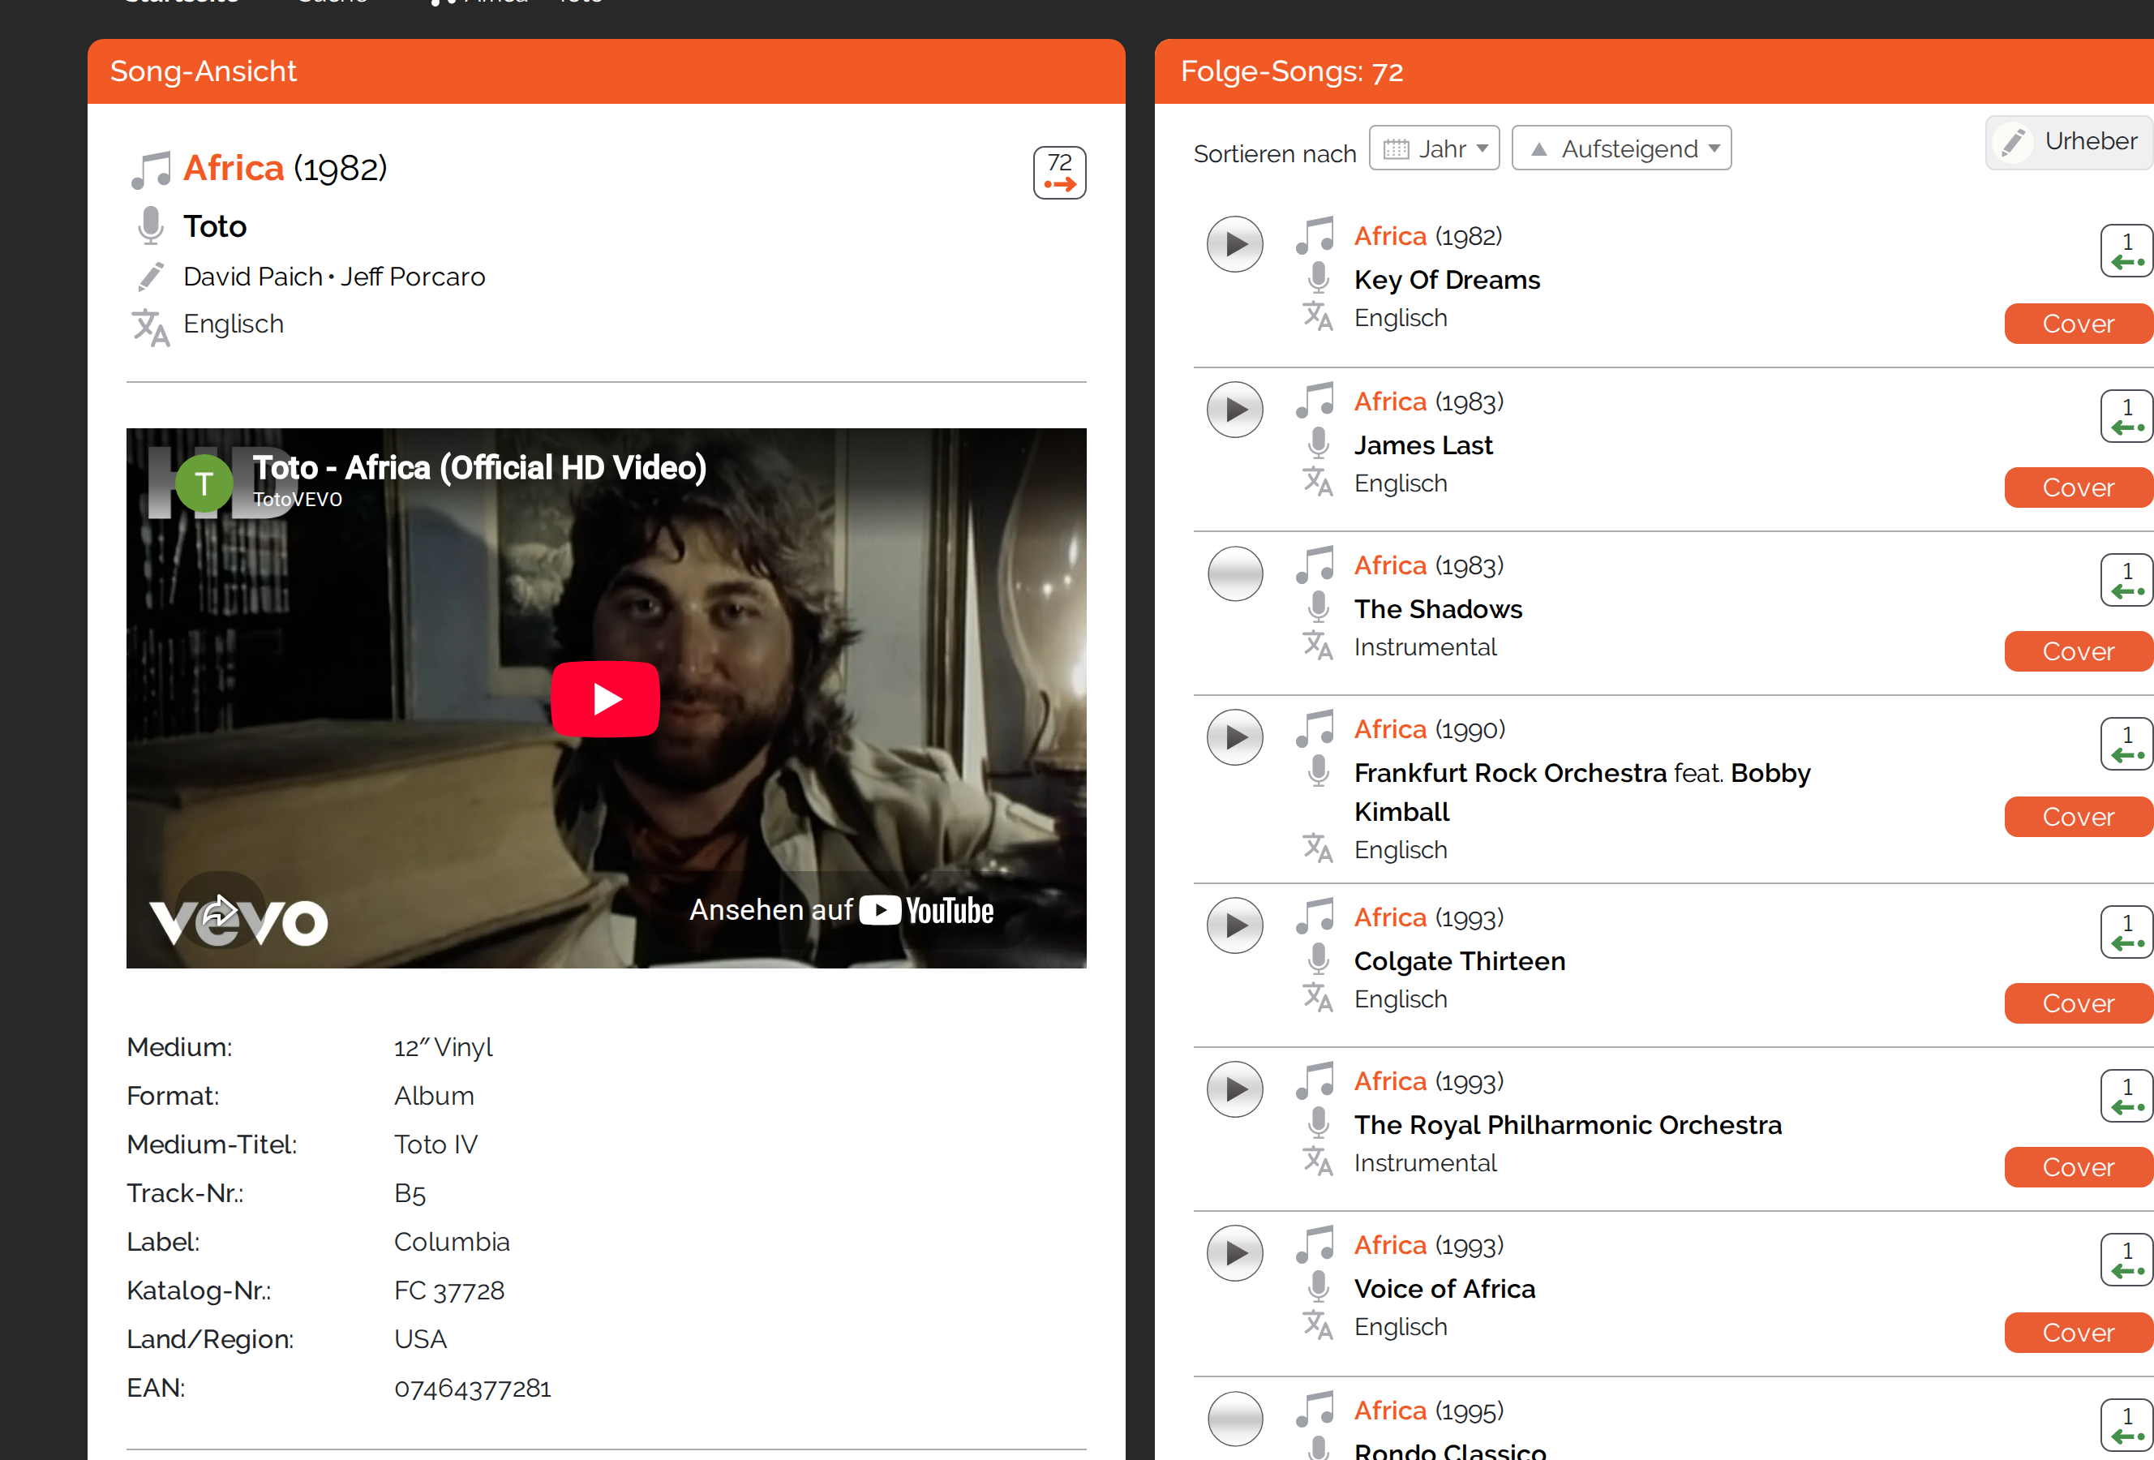Click the microphone icon beside The Shadows
Viewport: 2154px width, 1460px height.
(1318, 608)
